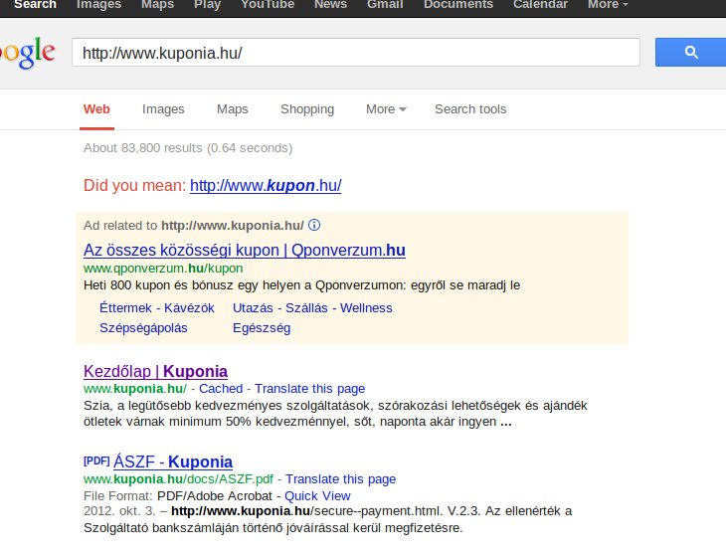Translate the Kezdőlap Kuponia result page
The image size is (726, 553).
pyautogui.click(x=309, y=389)
